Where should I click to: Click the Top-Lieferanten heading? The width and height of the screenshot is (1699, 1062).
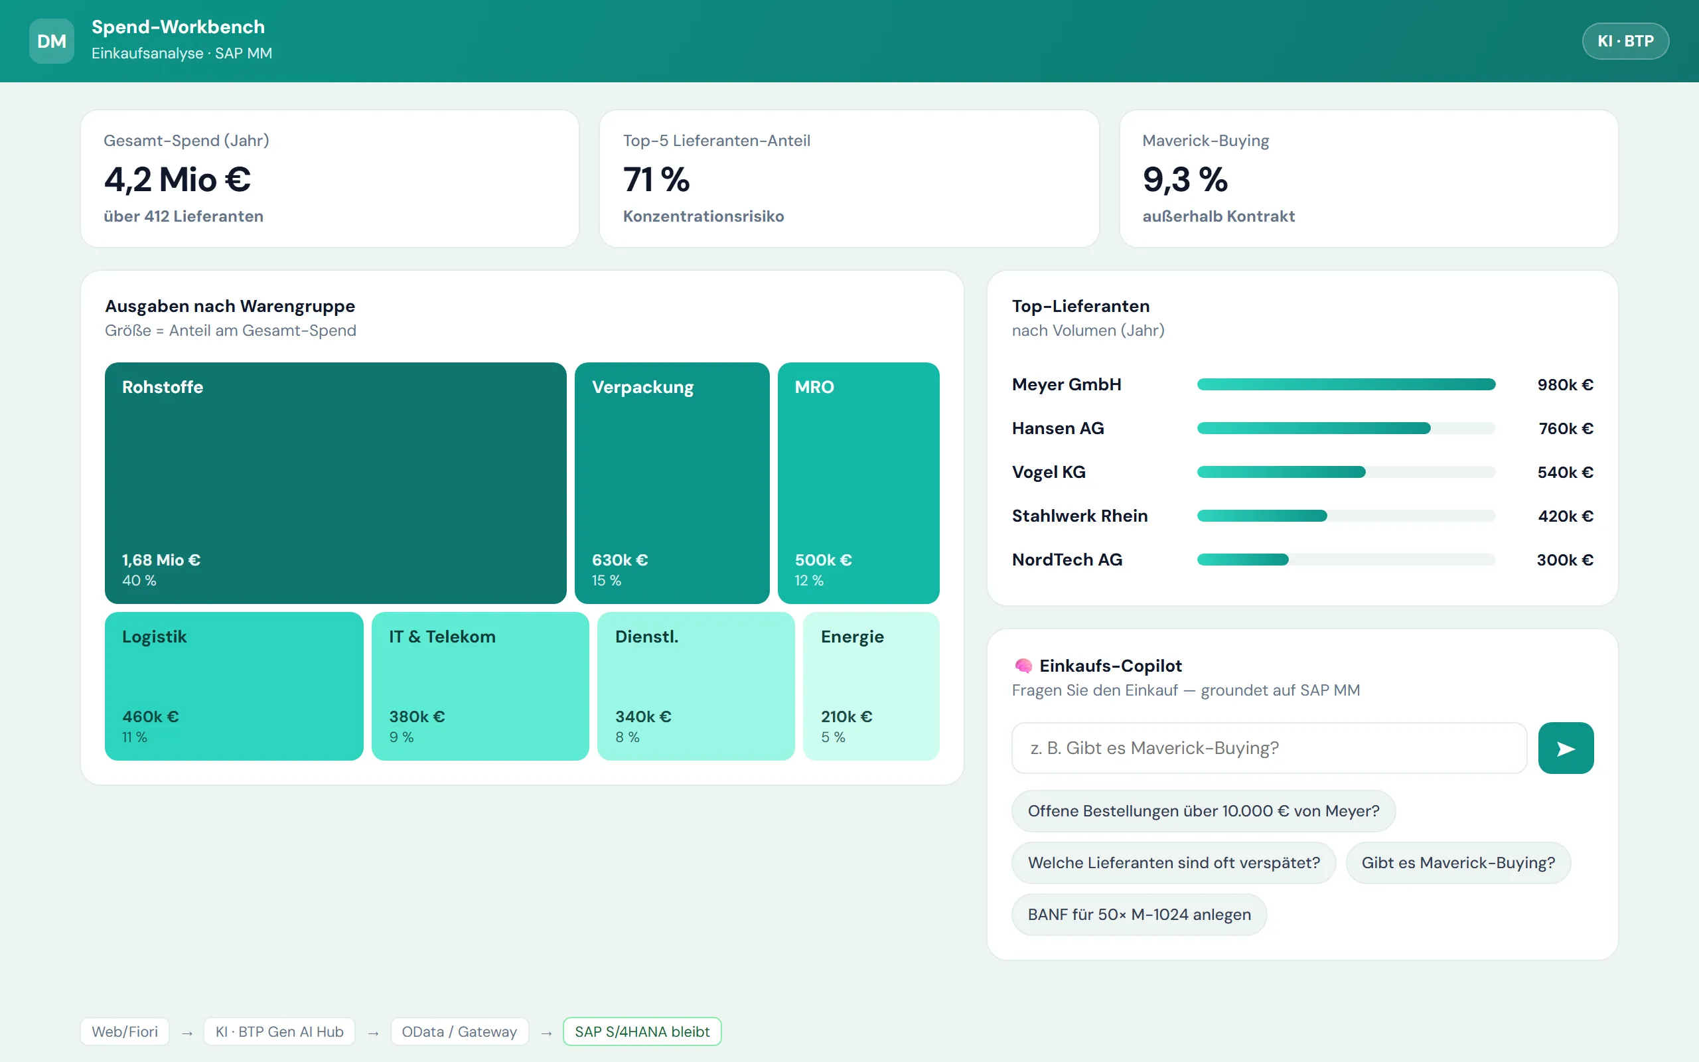click(x=1080, y=306)
